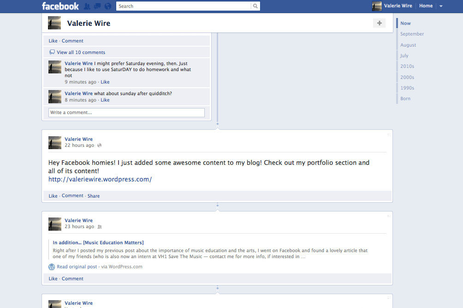This screenshot has height=308, width=463.
Task: Click the WordPress icon beside Read original post
Action: click(52, 266)
